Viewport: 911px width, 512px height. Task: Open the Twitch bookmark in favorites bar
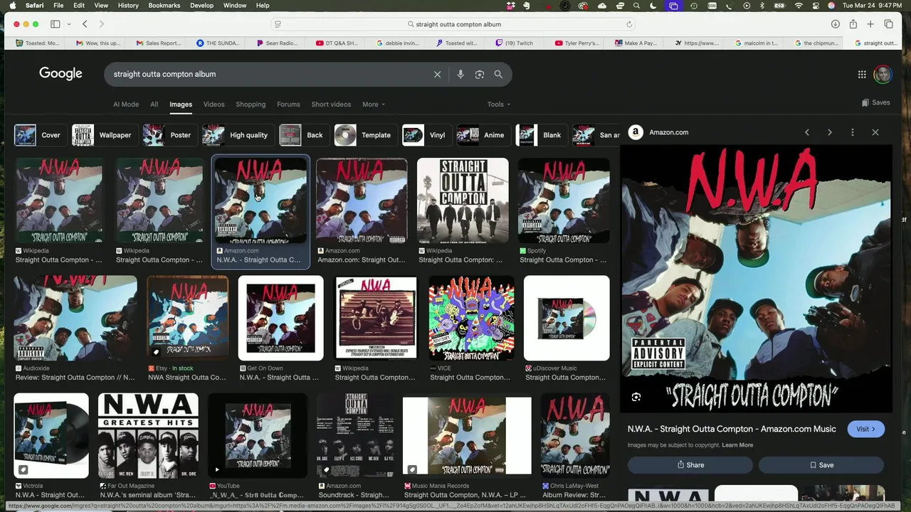tap(514, 43)
